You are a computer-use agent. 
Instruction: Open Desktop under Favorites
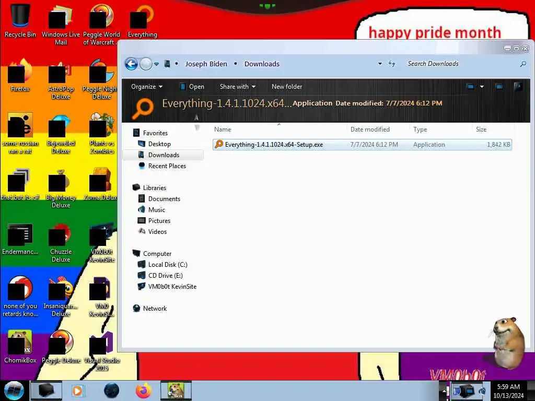pos(159,144)
